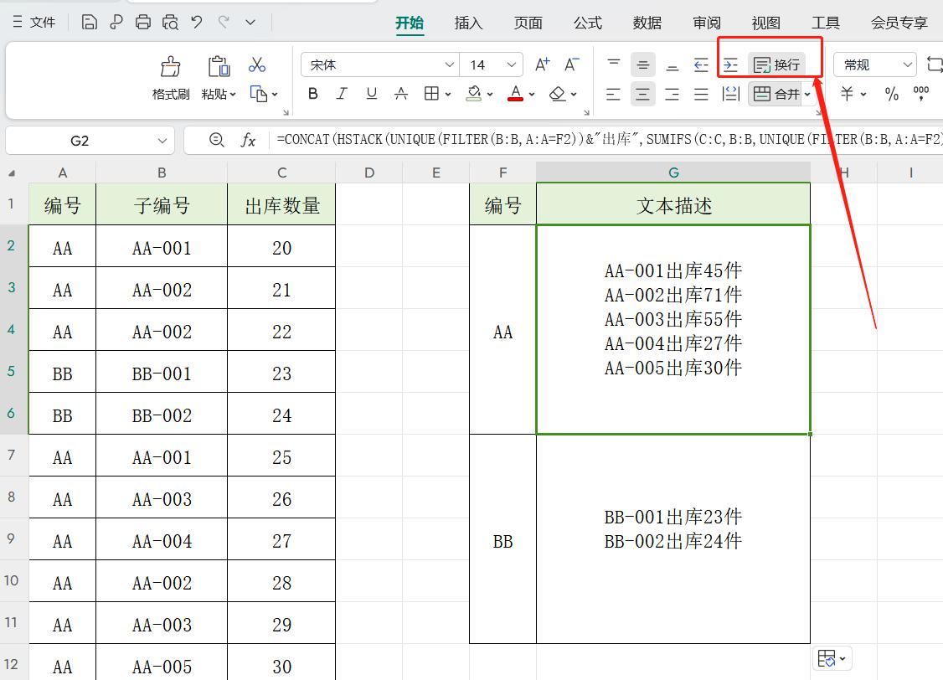Viewport: 943px width, 680px height.
Task: Click the Clear eraser icon
Action: (558, 93)
